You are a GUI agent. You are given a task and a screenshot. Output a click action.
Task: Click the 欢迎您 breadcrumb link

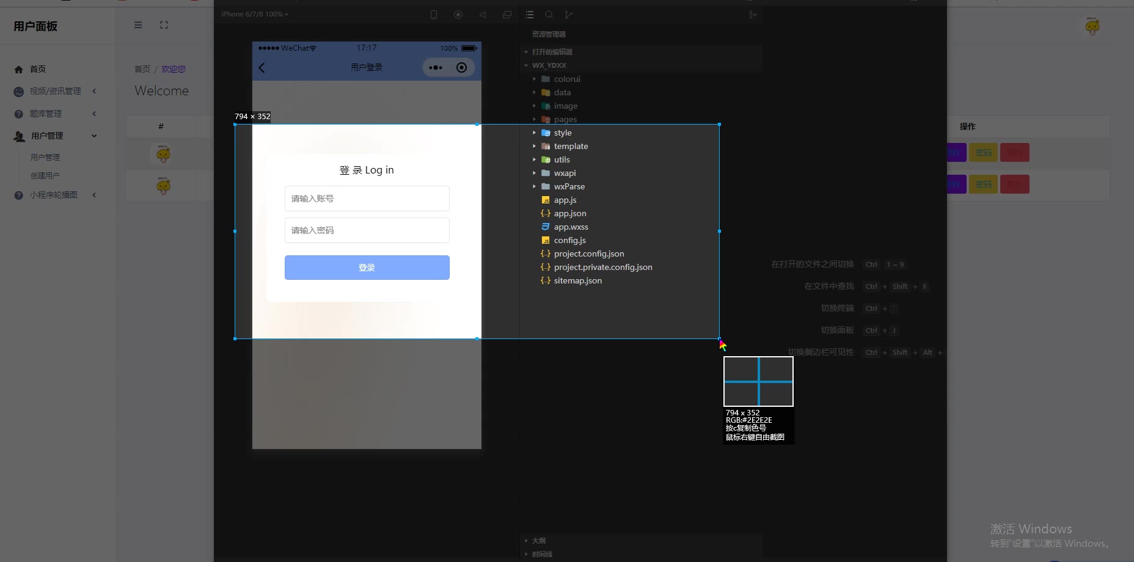pos(174,70)
